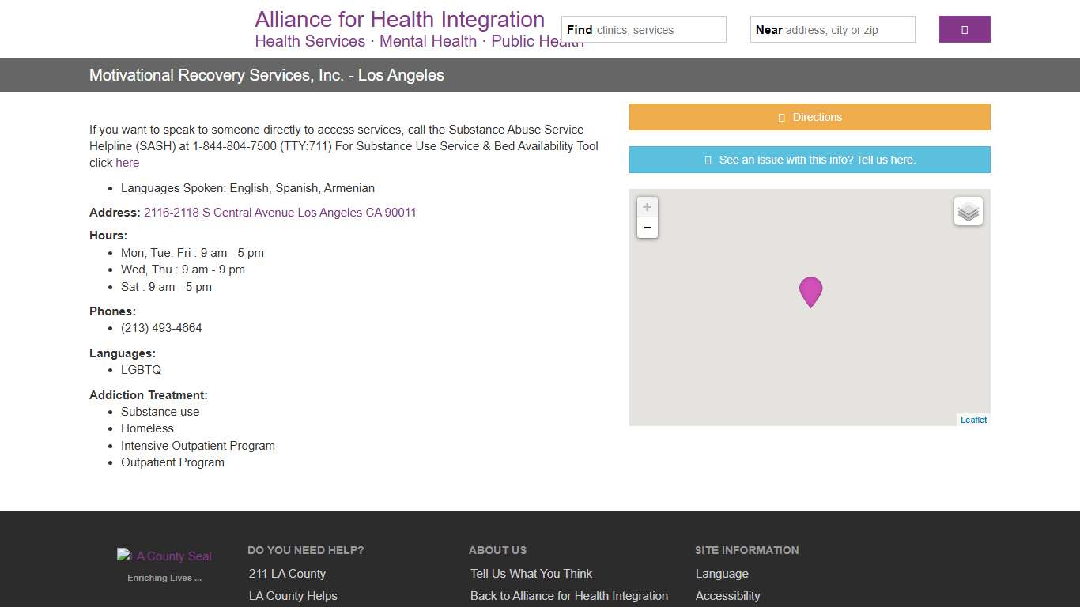The height and width of the screenshot is (607, 1080).
Task: Open the 'here' bed availability link
Action: [127, 163]
